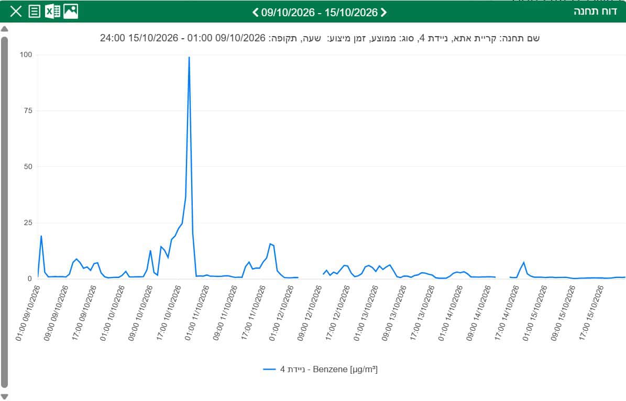Click the x-axis label 17:00 09/10/2026
626x401 pixels.
84,313
